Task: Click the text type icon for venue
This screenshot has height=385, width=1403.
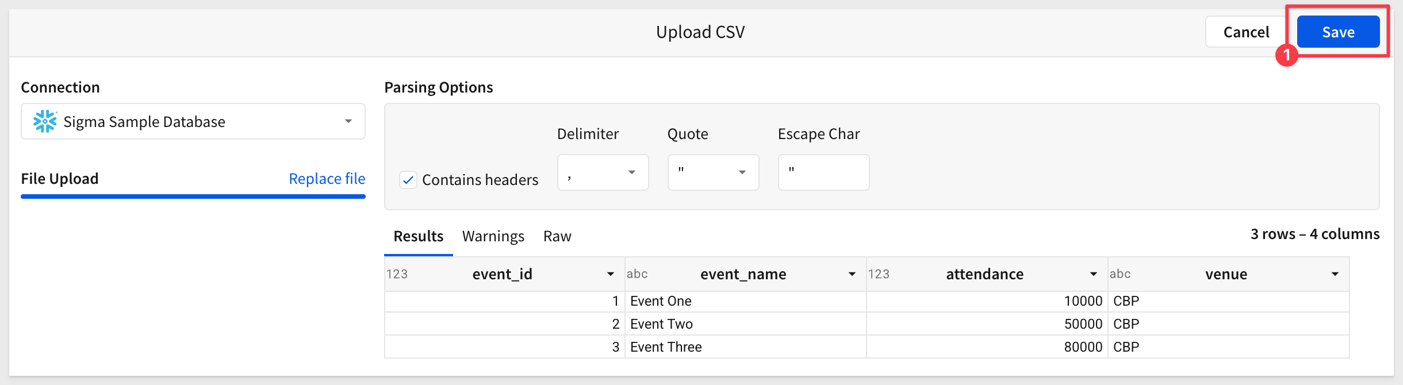Action: [1120, 274]
